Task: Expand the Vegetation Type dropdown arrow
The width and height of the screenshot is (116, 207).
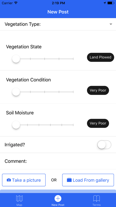Action: [111, 24]
